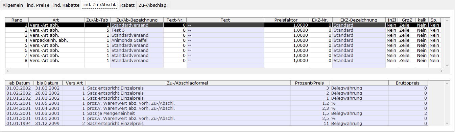Select the 31.01.2002 bis Datum cell
This screenshot has height=132, width=455.
click(x=48, y=98)
